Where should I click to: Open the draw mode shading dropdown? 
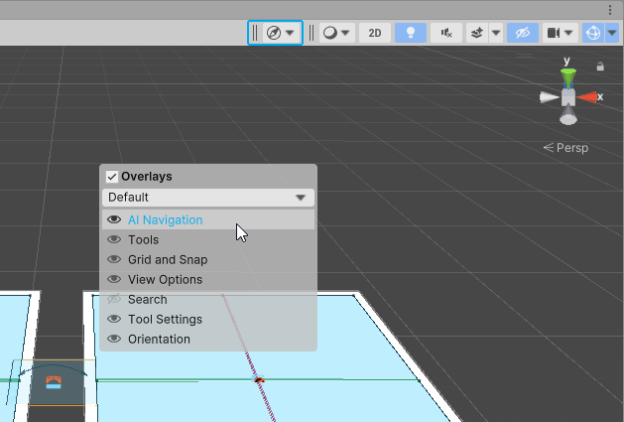click(x=337, y=33)
